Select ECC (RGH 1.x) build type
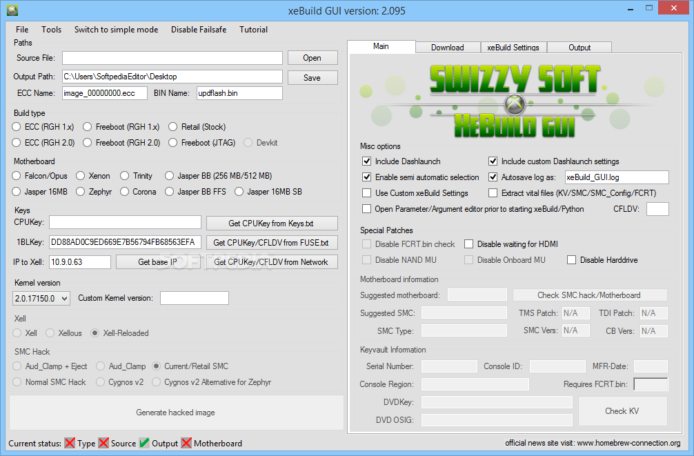 coord(43,127)
